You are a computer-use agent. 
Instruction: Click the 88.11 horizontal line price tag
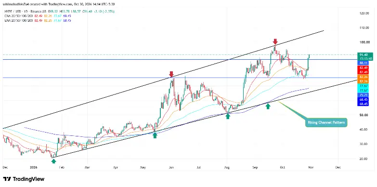tap(363, 63)
